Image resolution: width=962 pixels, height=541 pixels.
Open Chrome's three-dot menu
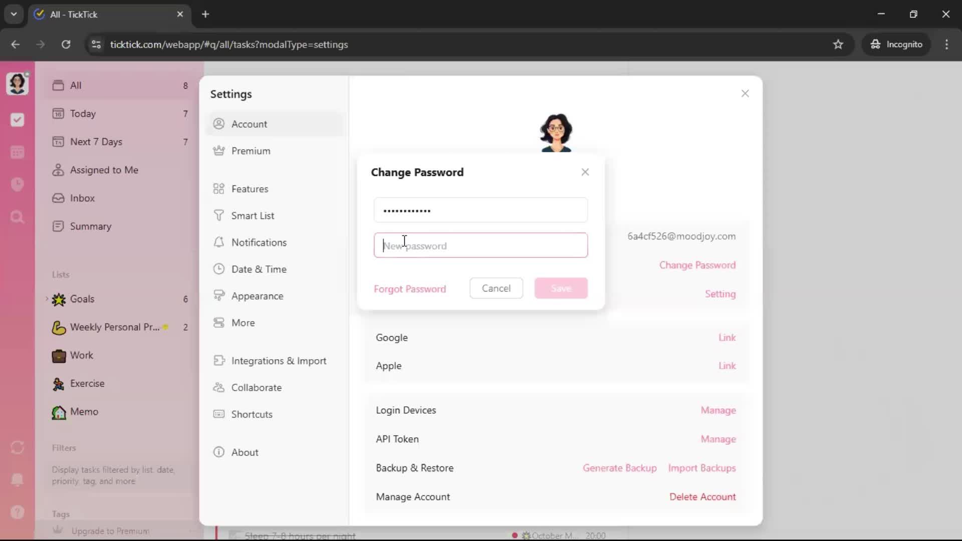pyautogui.click(x=946, y=44)
